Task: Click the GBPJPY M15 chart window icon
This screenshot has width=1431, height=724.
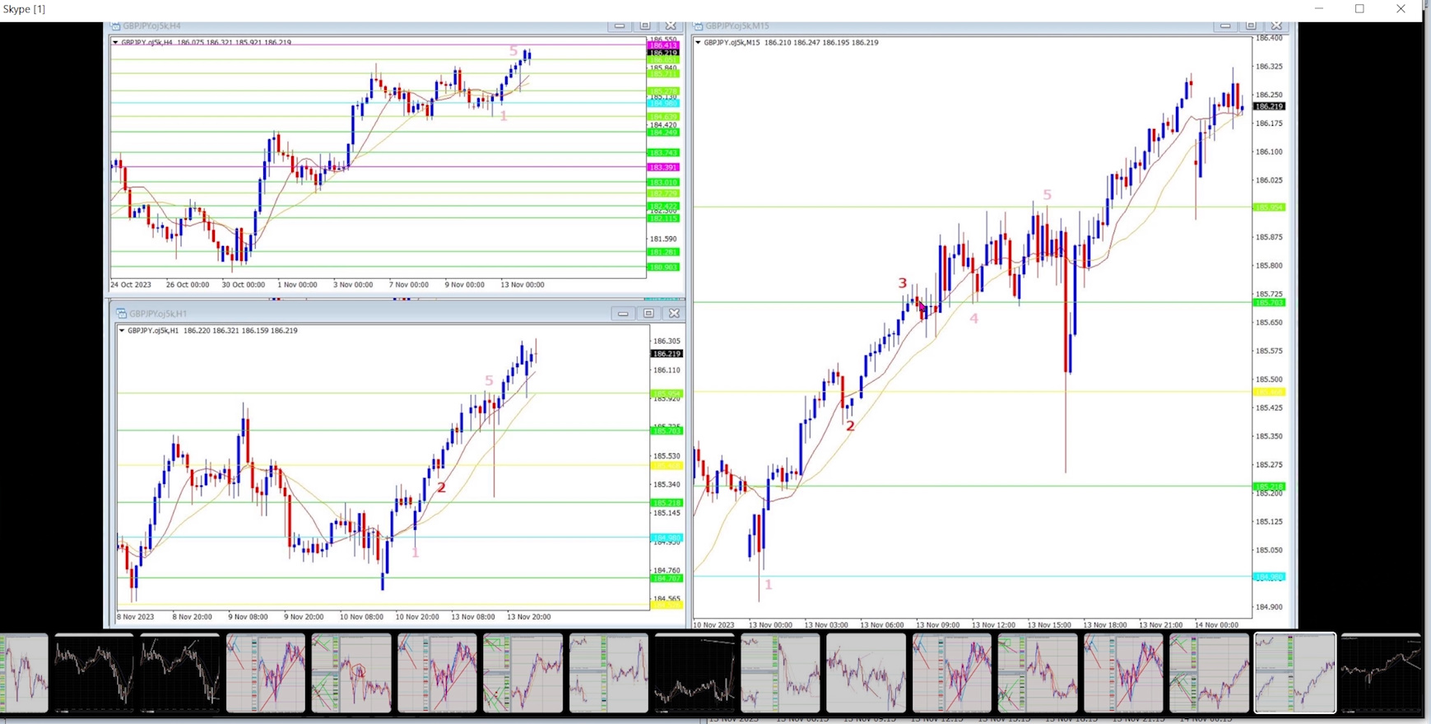Action: [x=698, y=26]
